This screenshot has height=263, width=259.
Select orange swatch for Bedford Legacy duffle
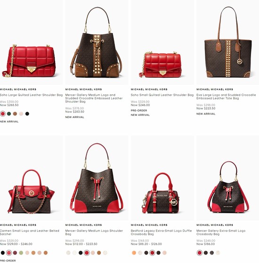click(x=134, y=253)
